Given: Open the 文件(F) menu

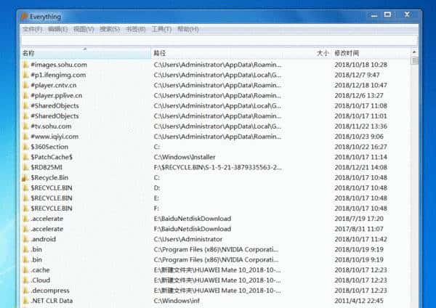Looking at the screenshot, I should pos(33,29).
